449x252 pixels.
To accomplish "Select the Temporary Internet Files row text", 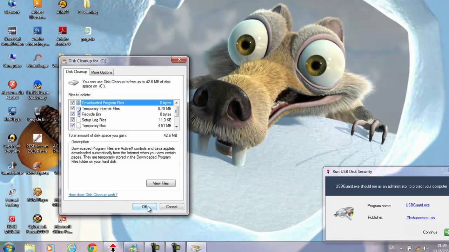I will click(x=101, y=108).
